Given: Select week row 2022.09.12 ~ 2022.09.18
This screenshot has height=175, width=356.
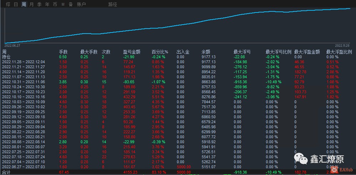Looking at the screenshot, I should 24,117.
